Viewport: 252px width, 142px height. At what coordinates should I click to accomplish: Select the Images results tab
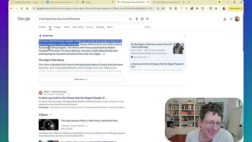pyautogui.click(x=57, y=27)
